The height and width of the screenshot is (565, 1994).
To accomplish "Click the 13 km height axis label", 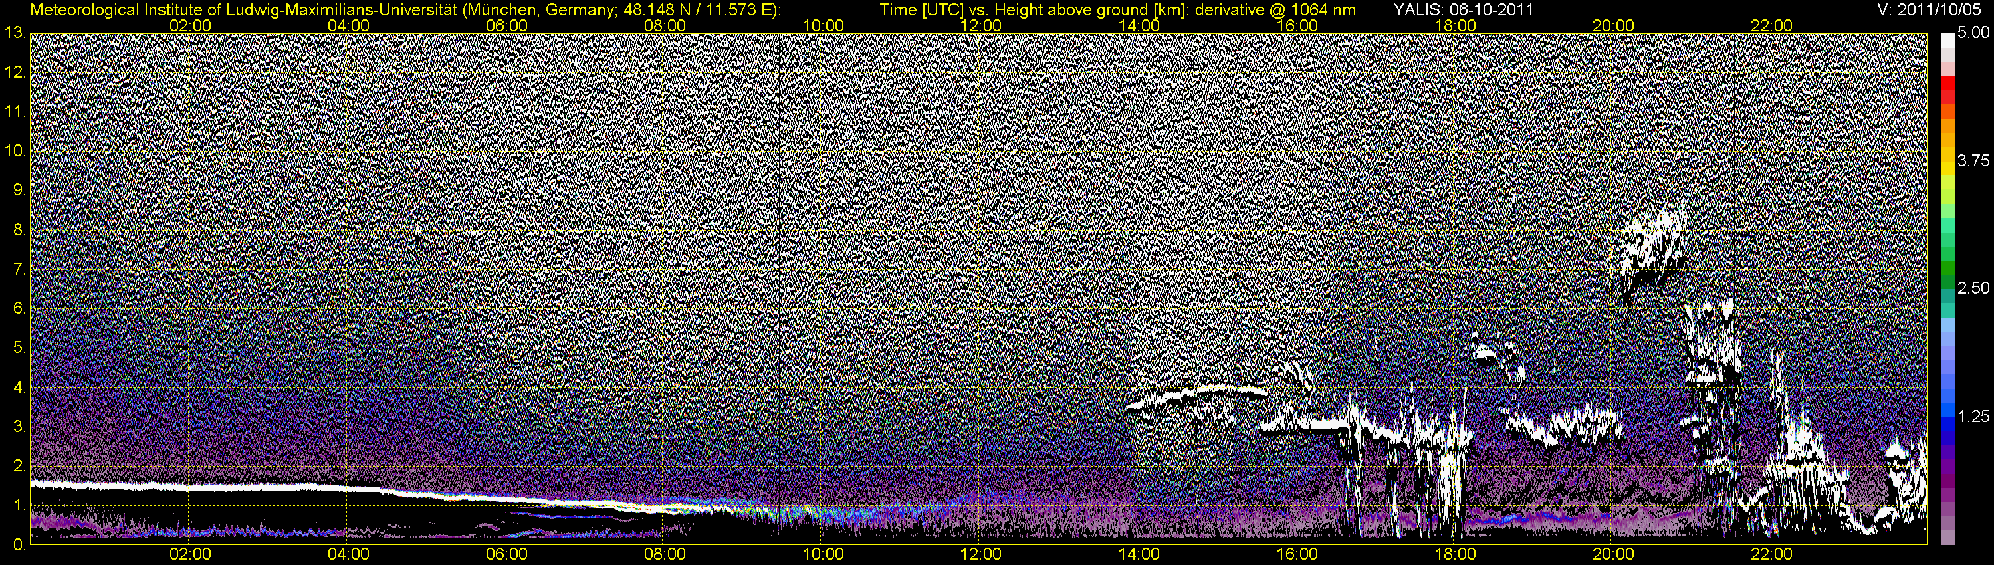I will pos(15,33).
